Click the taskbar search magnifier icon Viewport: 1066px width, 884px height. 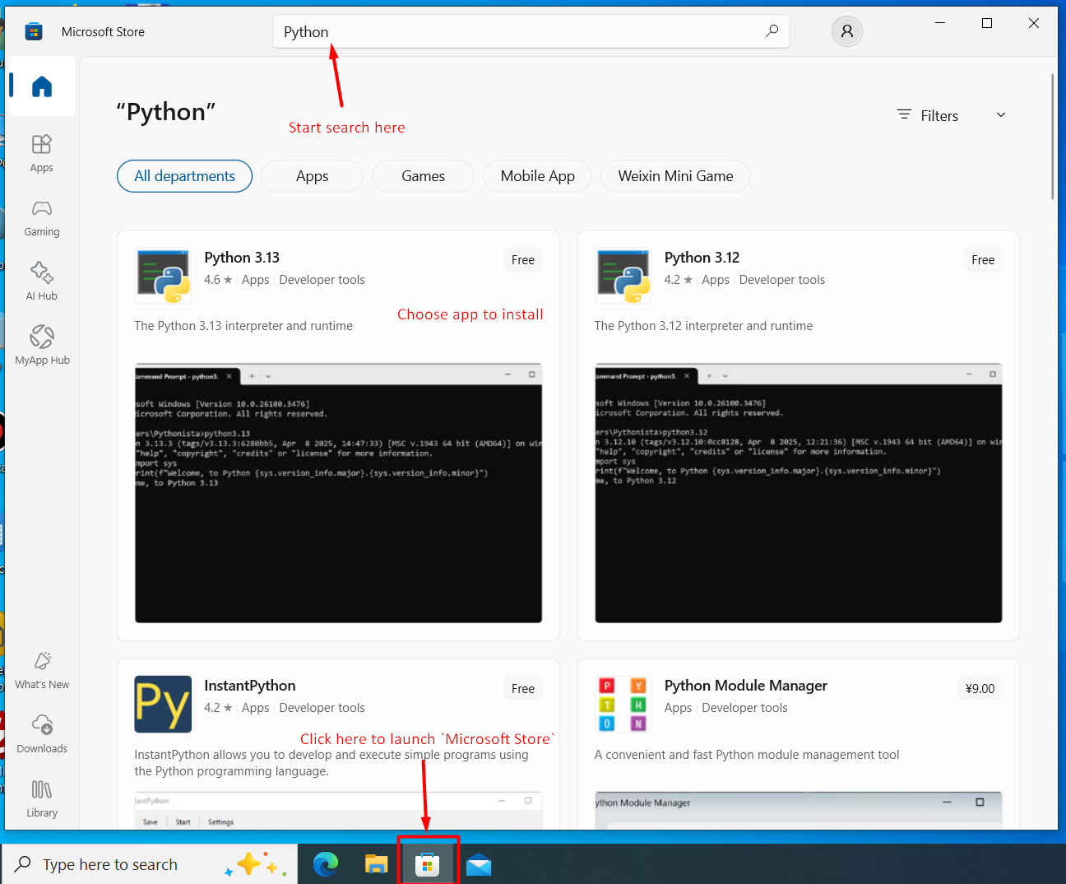coord(23,863)
